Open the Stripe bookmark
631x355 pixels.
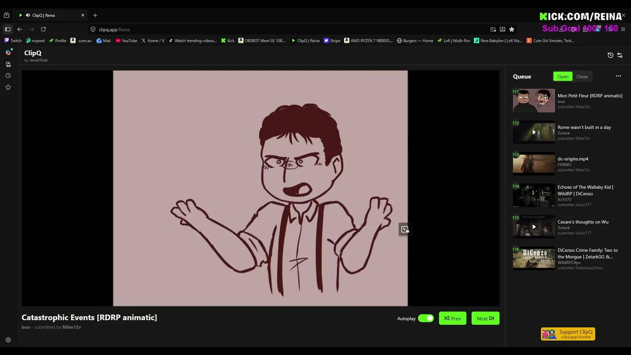click(x=332, y=40)
